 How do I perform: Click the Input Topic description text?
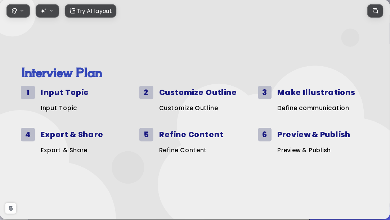point(59,108)
